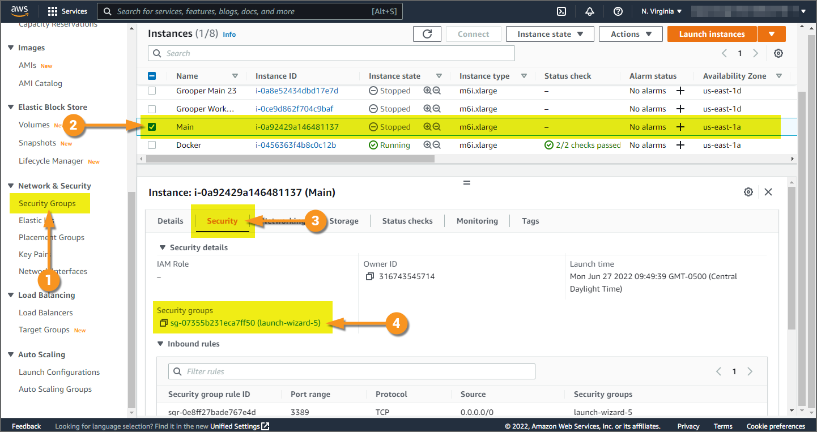The height and width of the screenshot is (432, 817).
Task: Open the Launch instances split arrow
Action: (x=772, y=34)
